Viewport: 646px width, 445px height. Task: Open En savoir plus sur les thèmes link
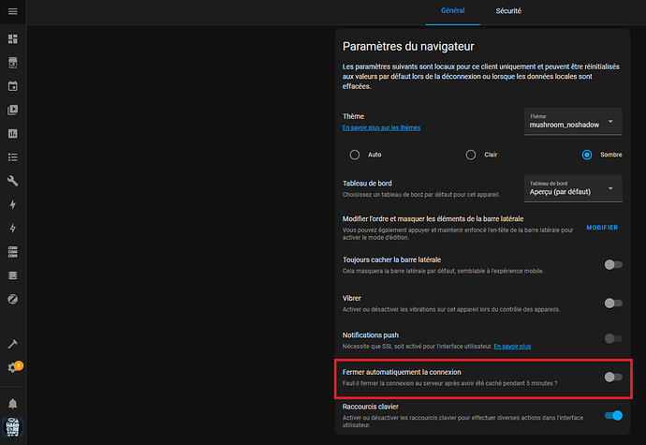(381, 127)
